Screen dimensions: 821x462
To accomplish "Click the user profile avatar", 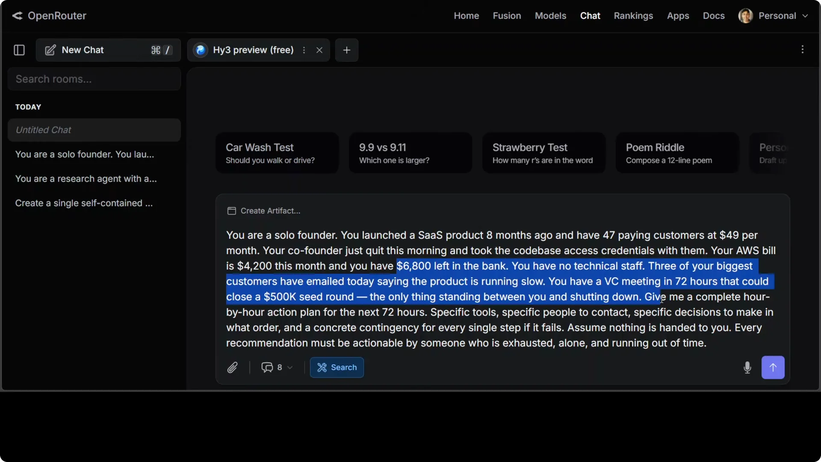I will coord(746,16).
